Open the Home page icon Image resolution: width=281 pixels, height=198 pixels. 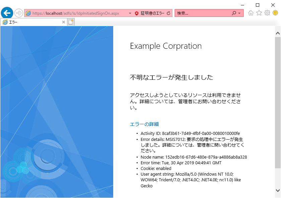(x=251, y=13)
